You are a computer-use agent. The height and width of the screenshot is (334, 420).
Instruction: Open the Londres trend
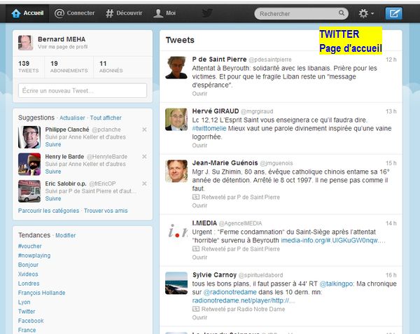tap(29, 284)
